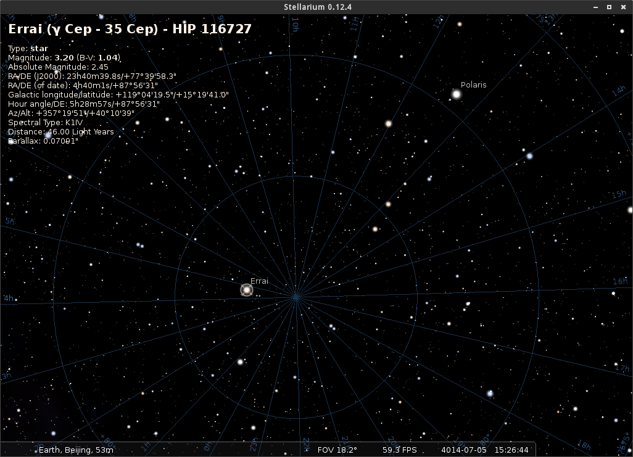Close the Stellarium window
Screen dimensions: 633x457
point(623,7)
